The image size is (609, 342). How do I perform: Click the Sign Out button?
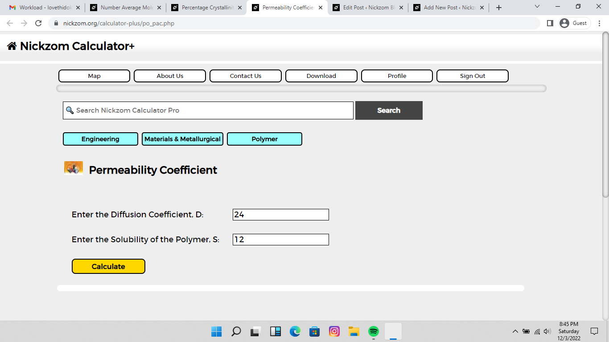pos(473,76)
